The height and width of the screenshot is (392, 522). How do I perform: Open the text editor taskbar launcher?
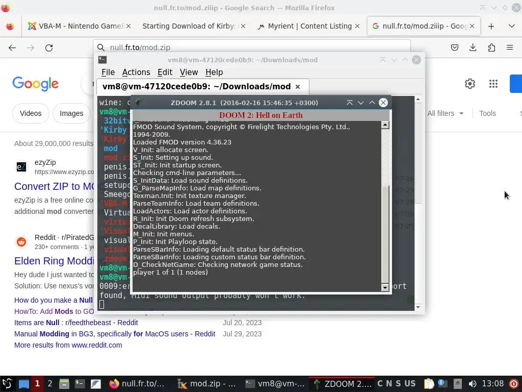[x=96, y=384]
